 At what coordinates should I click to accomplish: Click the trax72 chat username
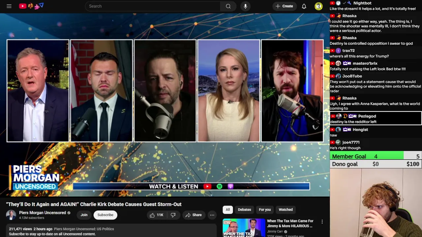[348, 51]
